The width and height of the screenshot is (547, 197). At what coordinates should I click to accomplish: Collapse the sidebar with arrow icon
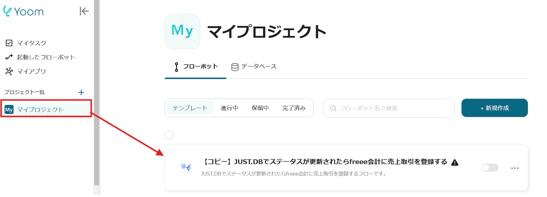tap(84, 11)
